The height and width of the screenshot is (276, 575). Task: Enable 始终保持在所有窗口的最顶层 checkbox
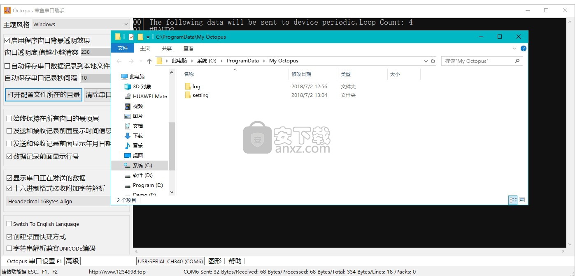9,119
